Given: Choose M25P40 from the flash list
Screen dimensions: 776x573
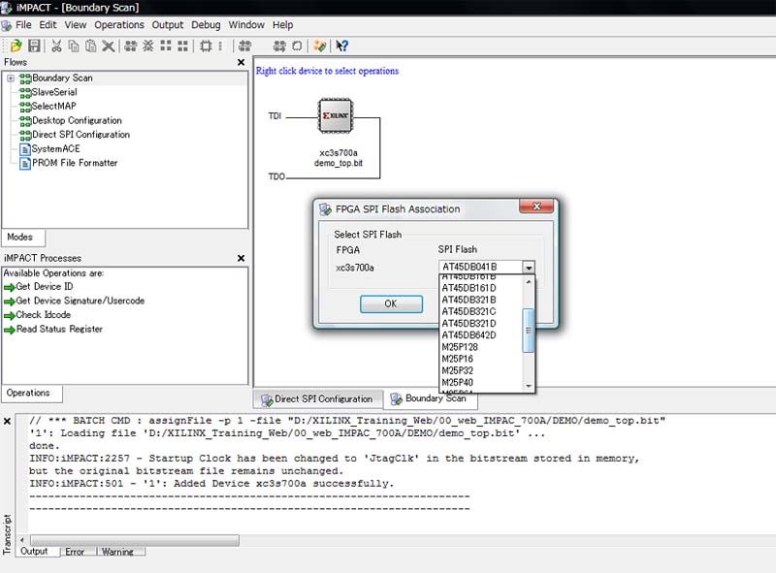Looking at the screenshot, I should [480, 383].
